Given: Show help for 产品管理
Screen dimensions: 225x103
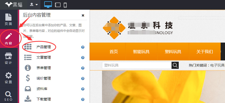Looking at the screenshot, I should [83, 47].
